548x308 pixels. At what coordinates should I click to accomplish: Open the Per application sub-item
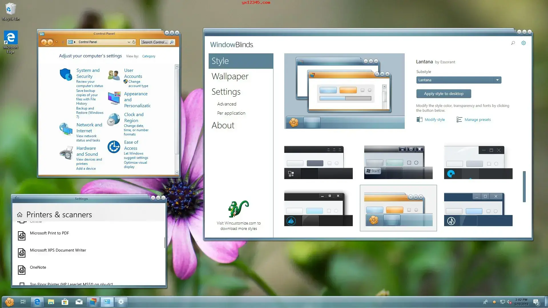231,113
